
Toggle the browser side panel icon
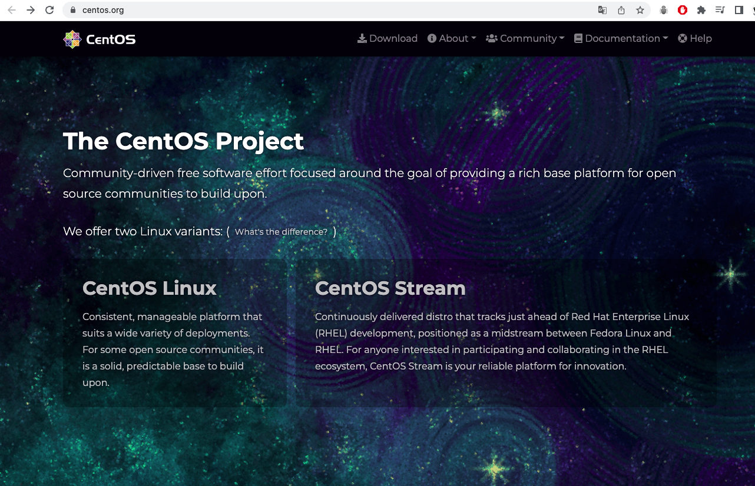739,10
